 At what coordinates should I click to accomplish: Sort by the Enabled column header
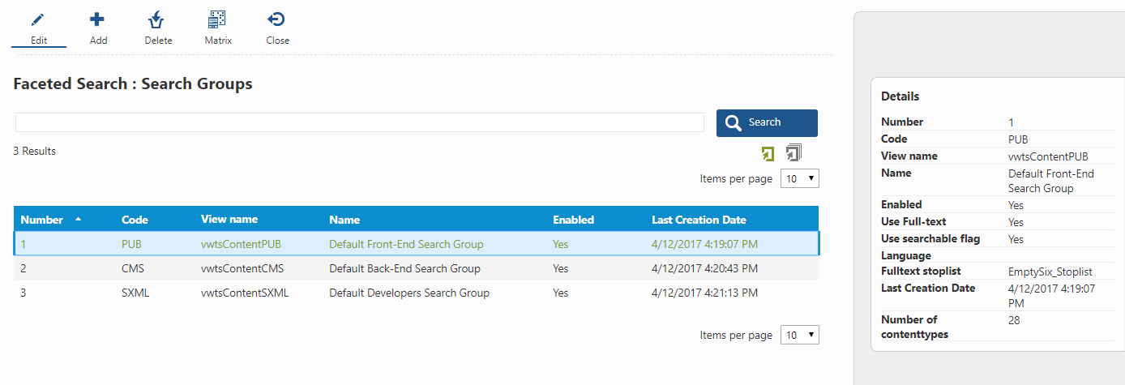coord(573,220)
